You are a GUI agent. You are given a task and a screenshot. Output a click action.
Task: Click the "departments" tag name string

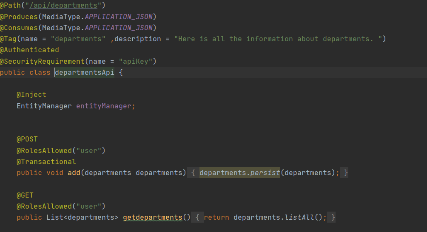[78, 39]
